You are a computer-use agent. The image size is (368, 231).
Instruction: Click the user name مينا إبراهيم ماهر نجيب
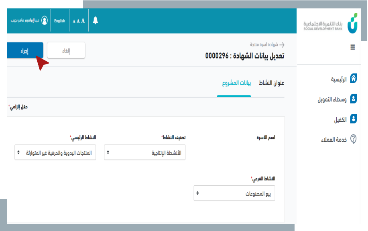click(25, 20)
